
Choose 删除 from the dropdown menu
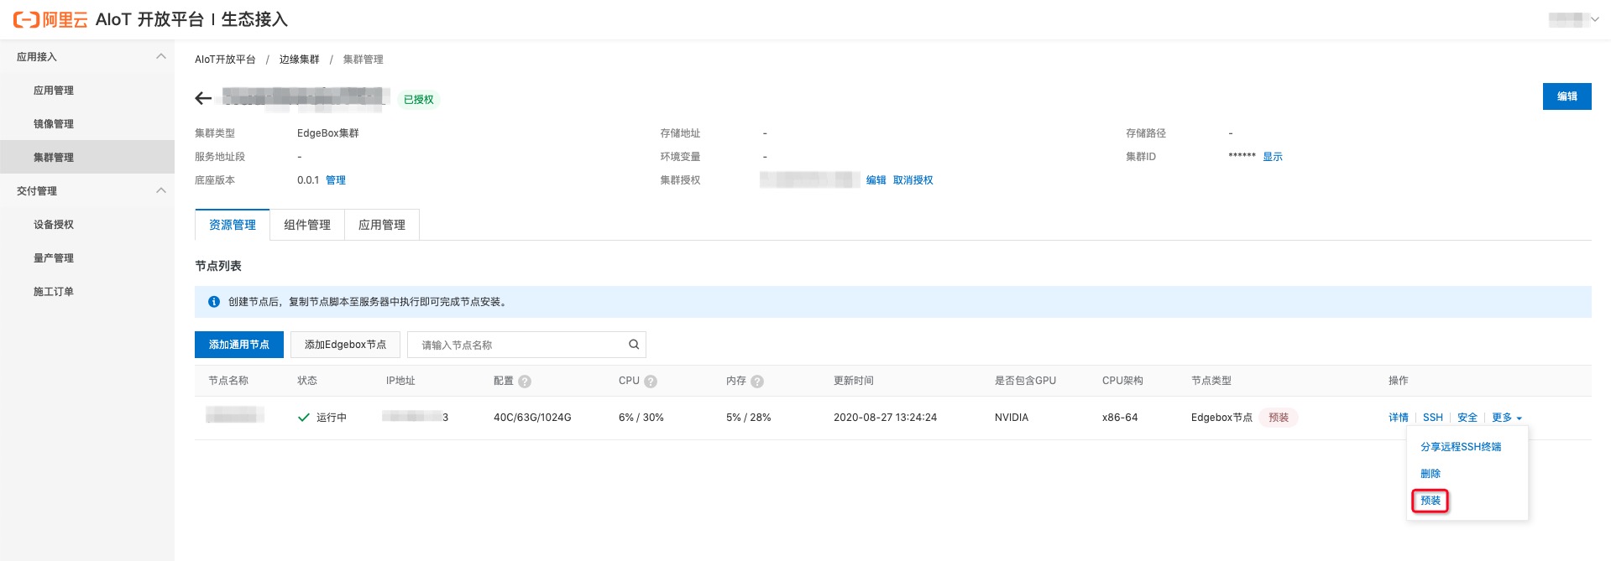(x=1431, y=474)
